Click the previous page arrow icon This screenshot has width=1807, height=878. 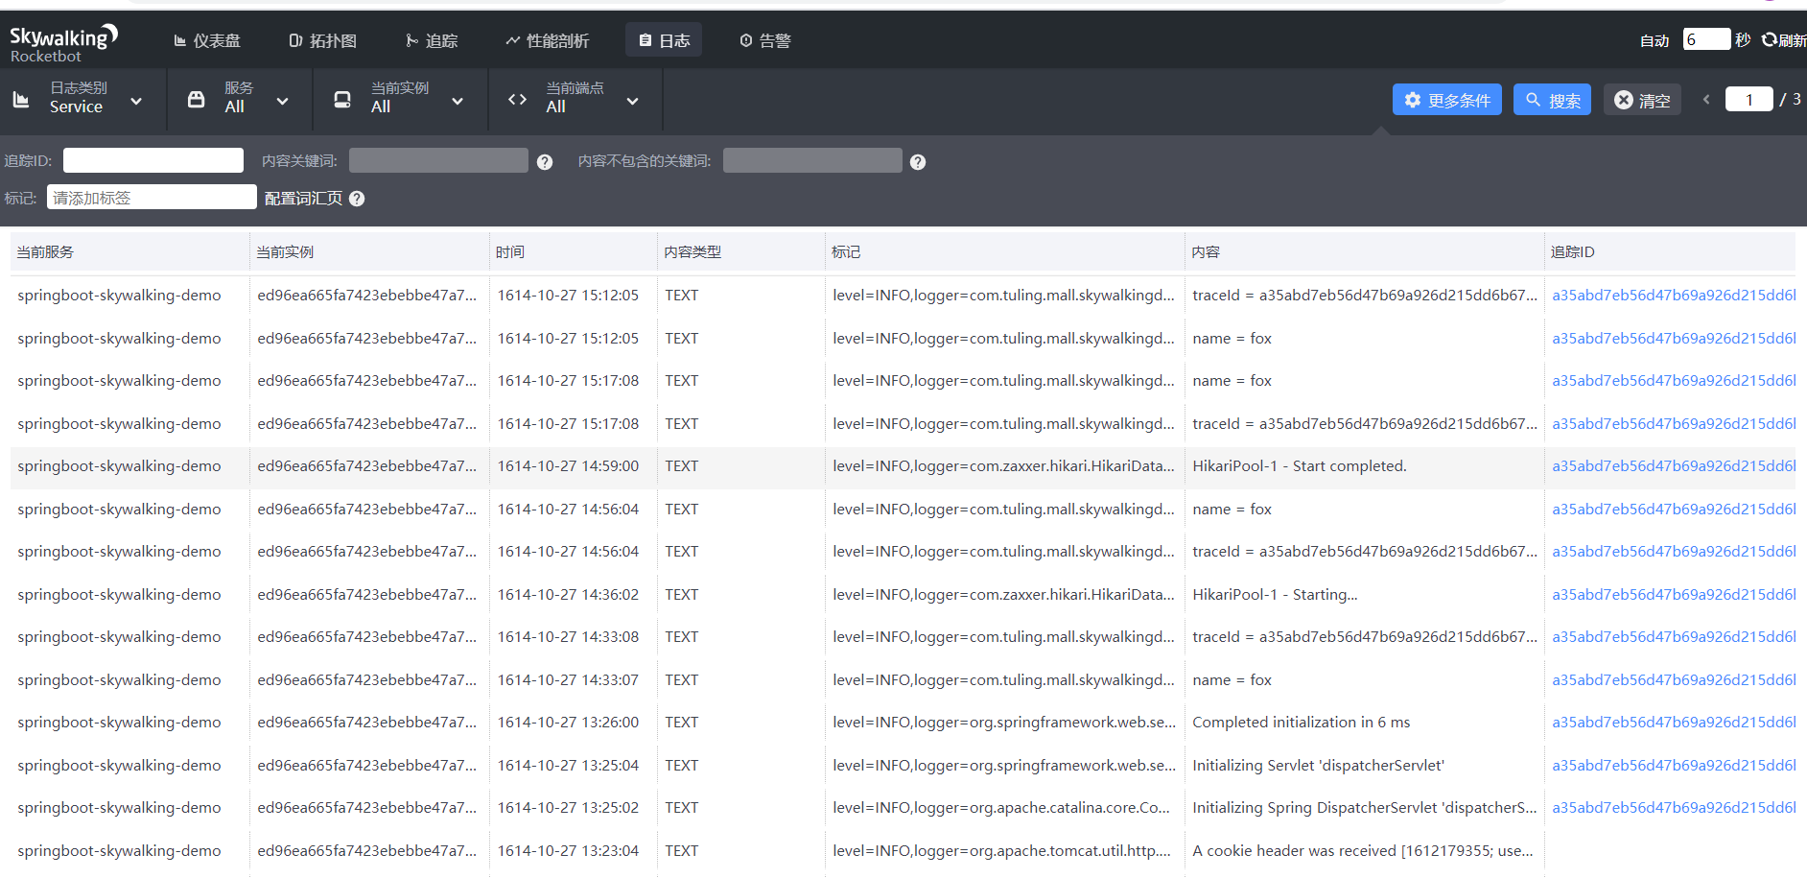pos(1706,100)
